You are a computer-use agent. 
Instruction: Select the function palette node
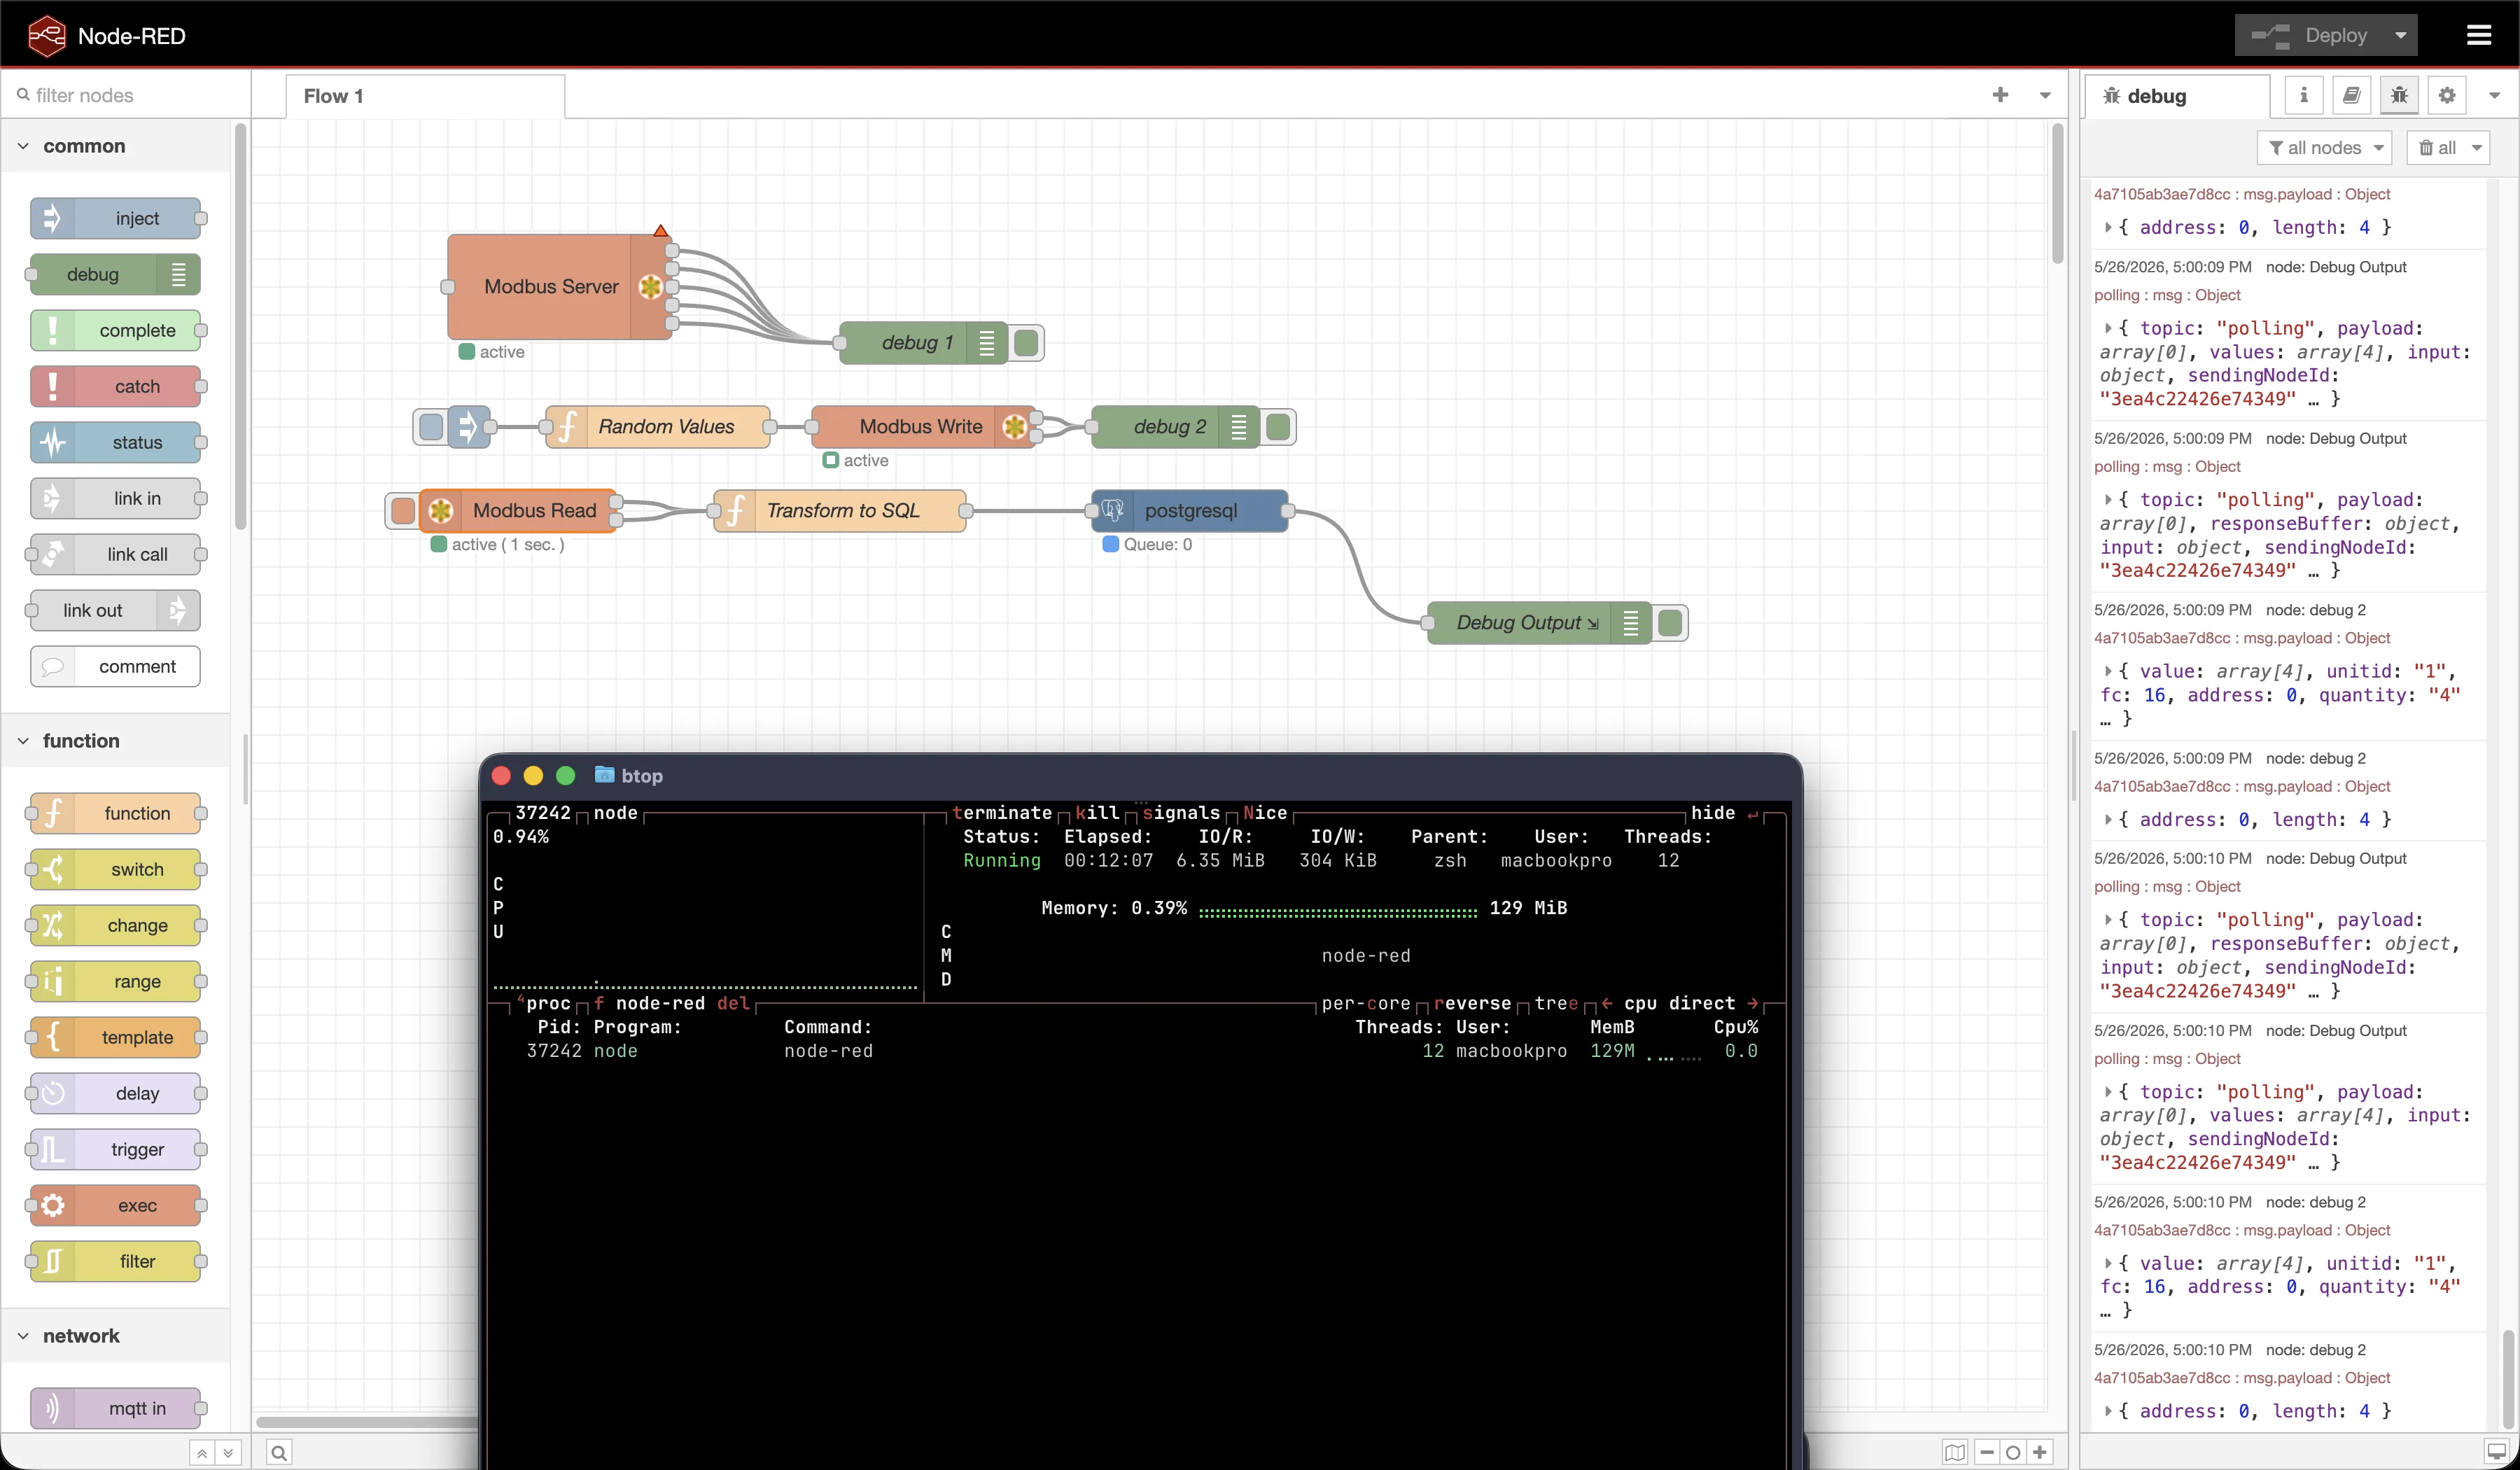click(115, 813)
